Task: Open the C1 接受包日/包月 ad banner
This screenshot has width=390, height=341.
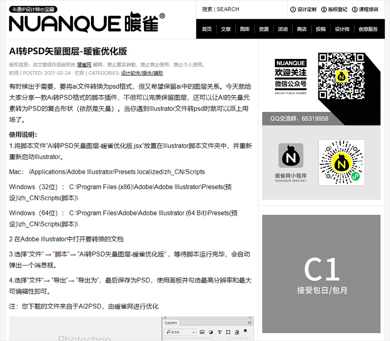Action: coord(321,274)
